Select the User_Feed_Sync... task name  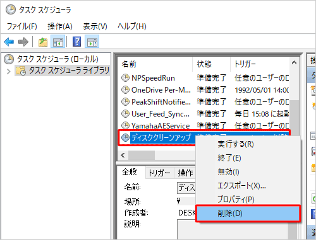pos(161,114)
